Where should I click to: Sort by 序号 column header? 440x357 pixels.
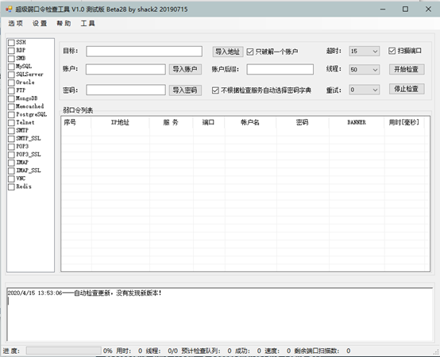(76, 122)
